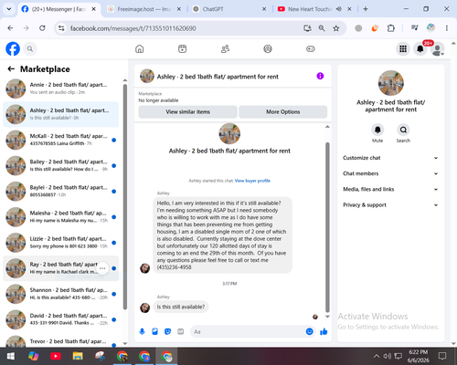The width and height of the screenshot is (457, 365).
Task: Choose a GIF
Action: click(181, 331)
